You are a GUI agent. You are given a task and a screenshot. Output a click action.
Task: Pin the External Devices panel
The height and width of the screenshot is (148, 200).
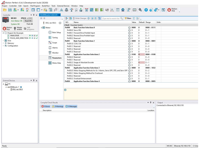click(x=34, y=81)
